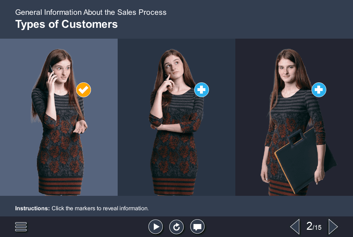This screenshot has height=237, width=353.
Task: Click the replay slide icon
Action: tap(176, 227)
